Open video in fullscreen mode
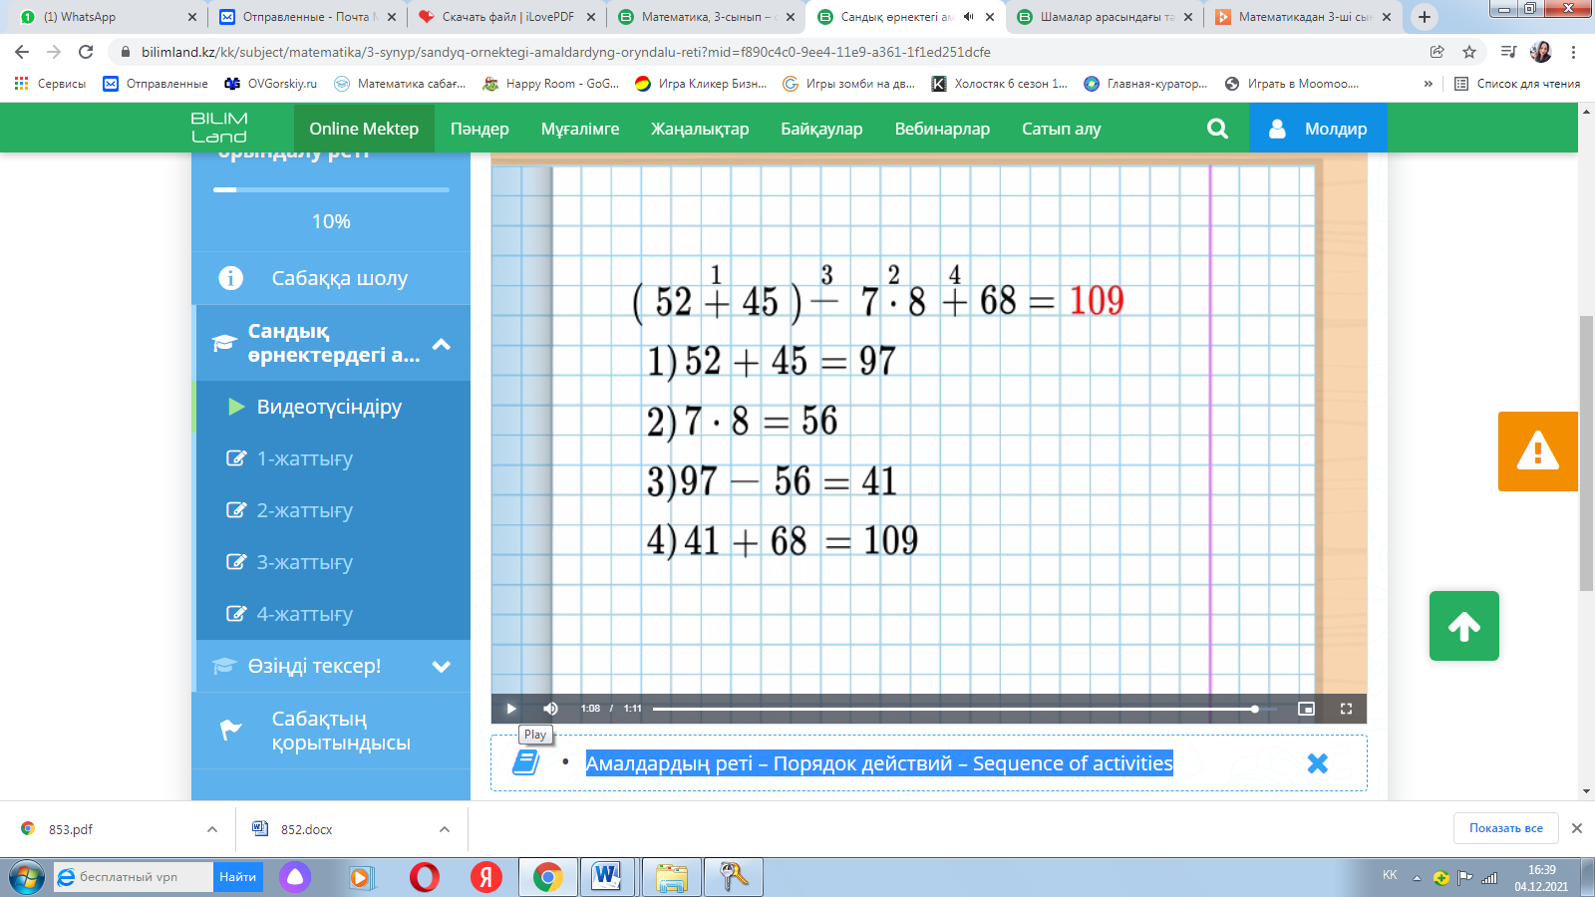The image size is (1595, 897). pos(1346,709)
